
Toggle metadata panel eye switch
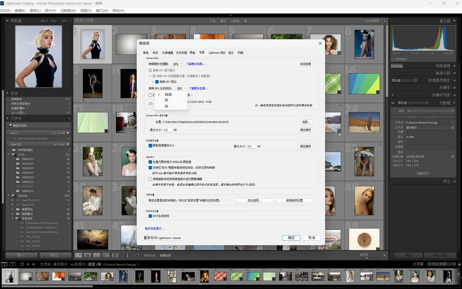pyautogui.click(x=393, y=103)
